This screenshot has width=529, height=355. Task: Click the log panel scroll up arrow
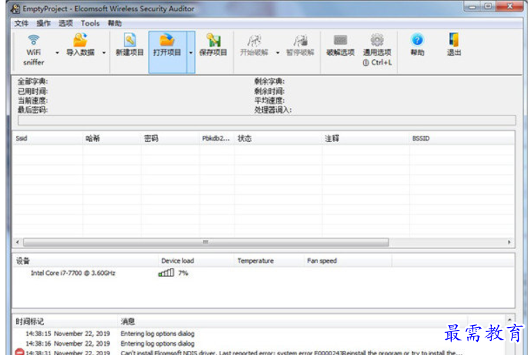pyautogui.click(x=510, y=319)
